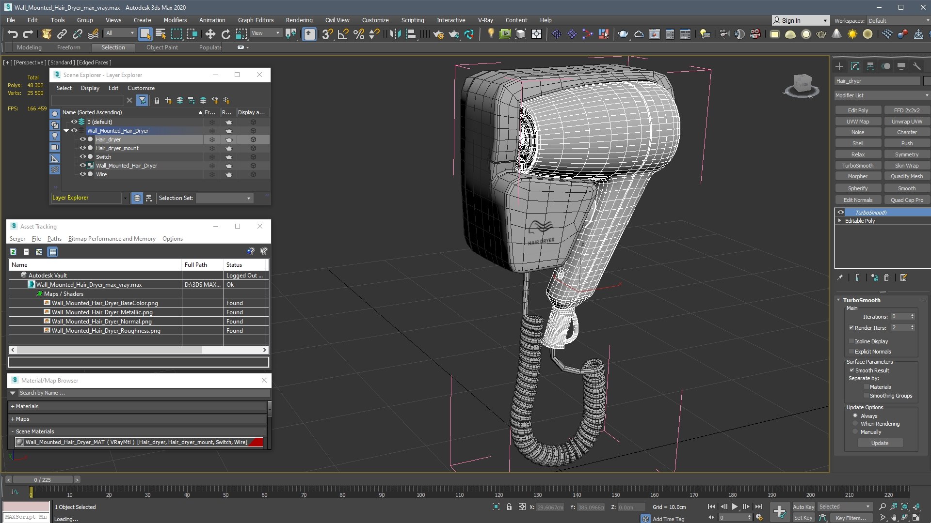Collapse the Wall_Mounted_Hair_Dryer layer tree
Screen dimensions: 931x523
tap(66, 131)
